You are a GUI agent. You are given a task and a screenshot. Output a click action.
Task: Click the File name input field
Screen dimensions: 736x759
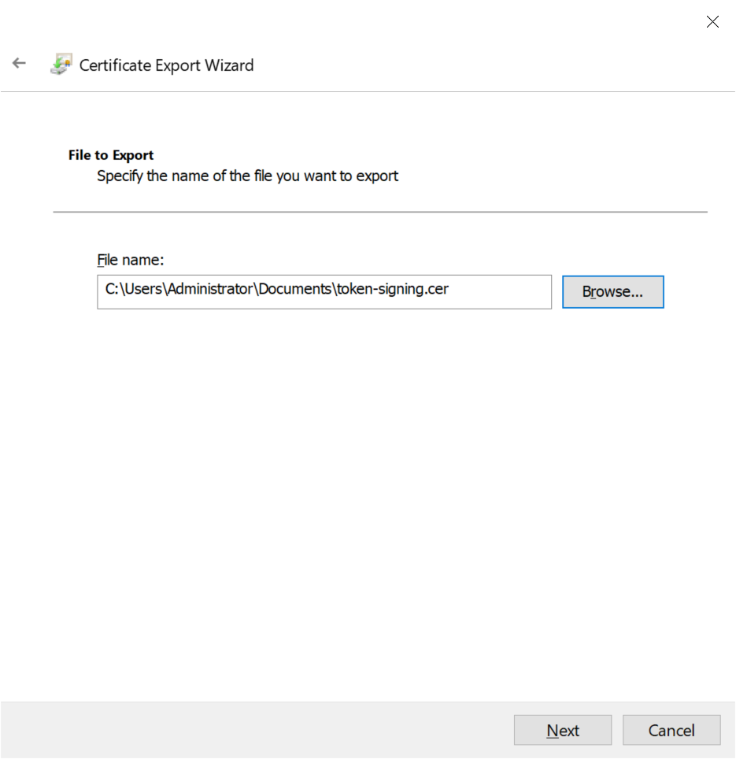click(x=324, y=292)
